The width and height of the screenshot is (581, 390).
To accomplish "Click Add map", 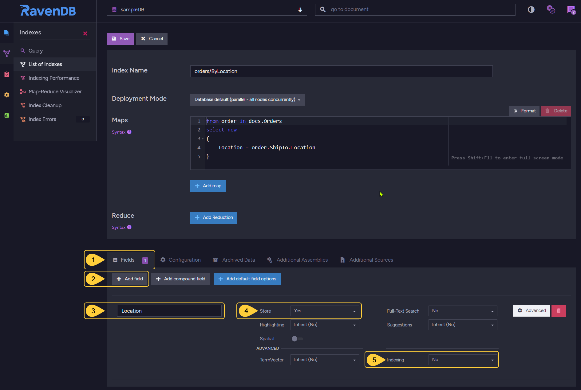I will point(208,186).
